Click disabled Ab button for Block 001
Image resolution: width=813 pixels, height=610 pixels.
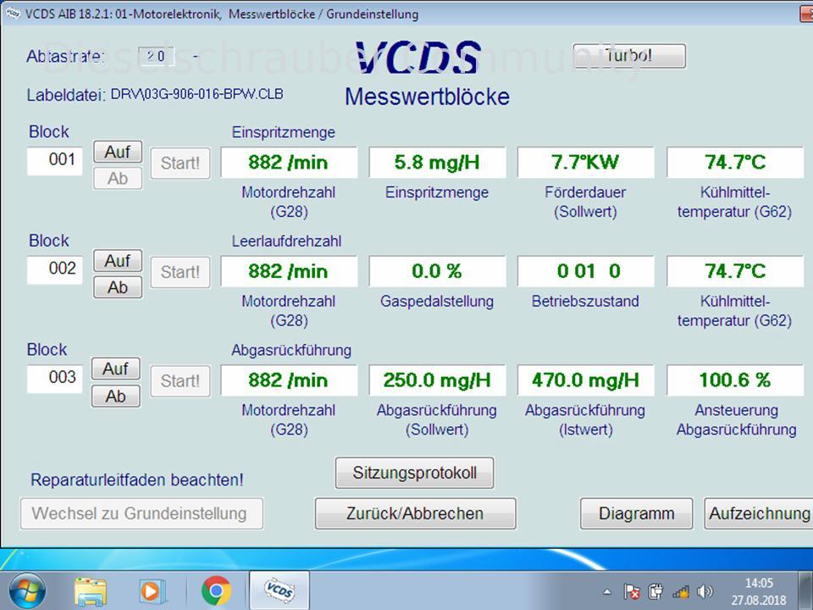(118, 179)
